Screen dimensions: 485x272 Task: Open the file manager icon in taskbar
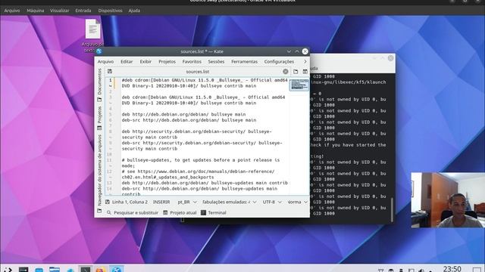coord(55,270)
